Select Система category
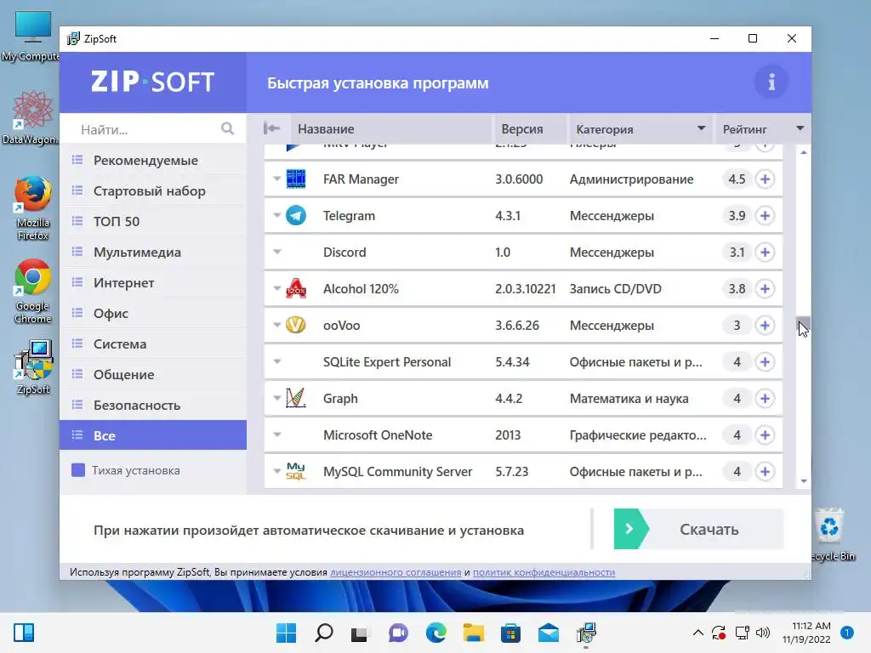This screenshot has width=871, height=653. pos(153,344)
